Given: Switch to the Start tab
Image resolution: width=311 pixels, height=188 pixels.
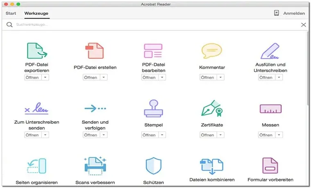Looking at the screenshot, I should pos(11,13).
